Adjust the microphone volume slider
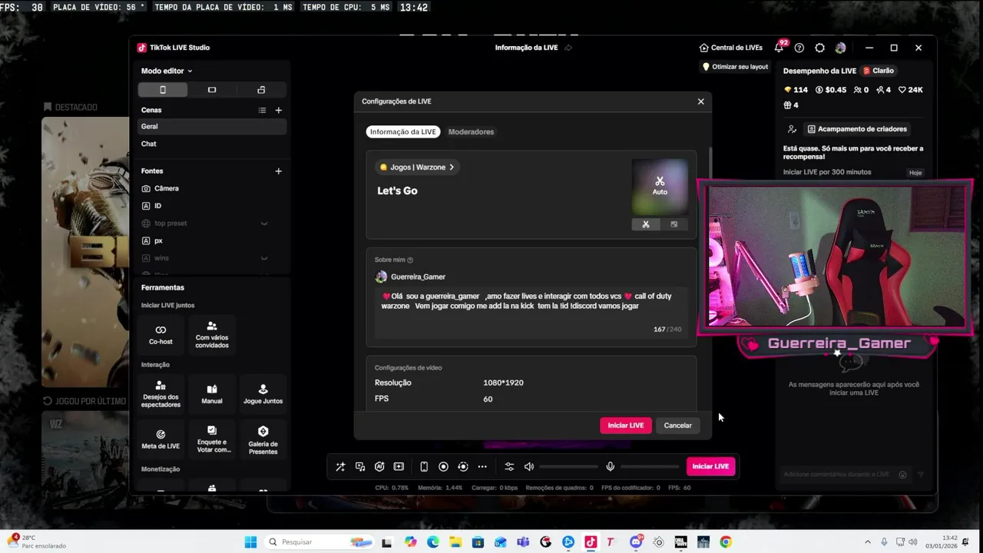 pos(650,467)
